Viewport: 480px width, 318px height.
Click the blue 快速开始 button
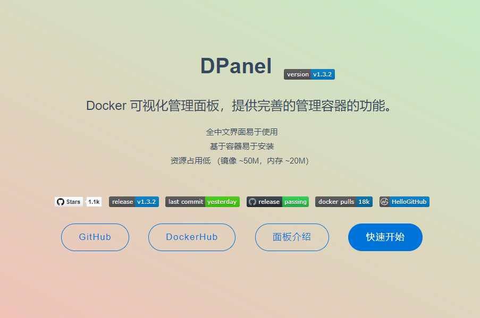[385, 237]
